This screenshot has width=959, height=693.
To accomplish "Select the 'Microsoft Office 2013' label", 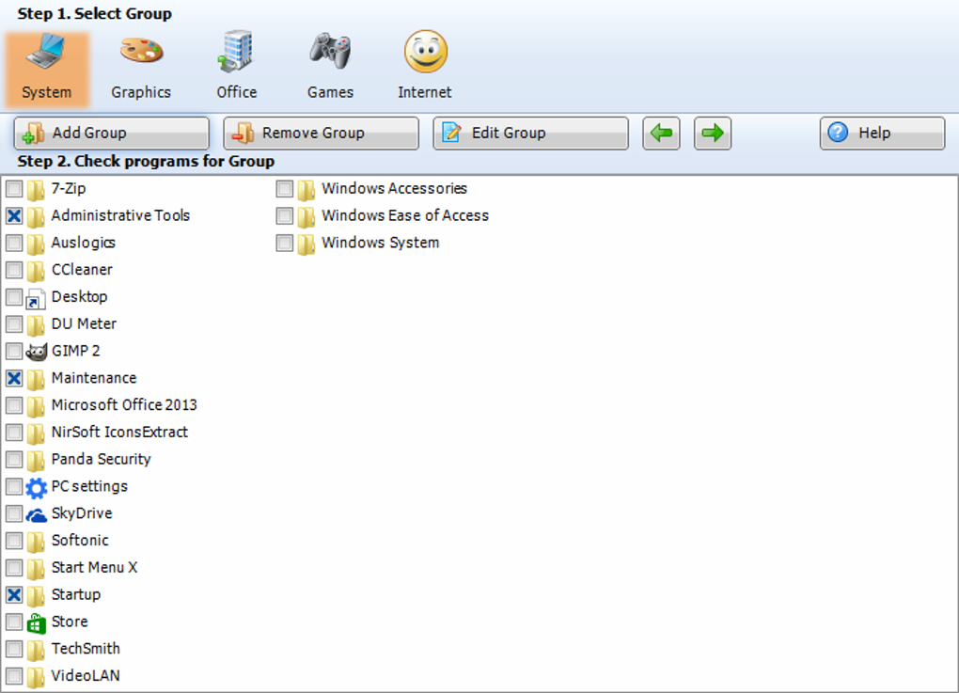I will pyautogui.click(x=124, y=405).
